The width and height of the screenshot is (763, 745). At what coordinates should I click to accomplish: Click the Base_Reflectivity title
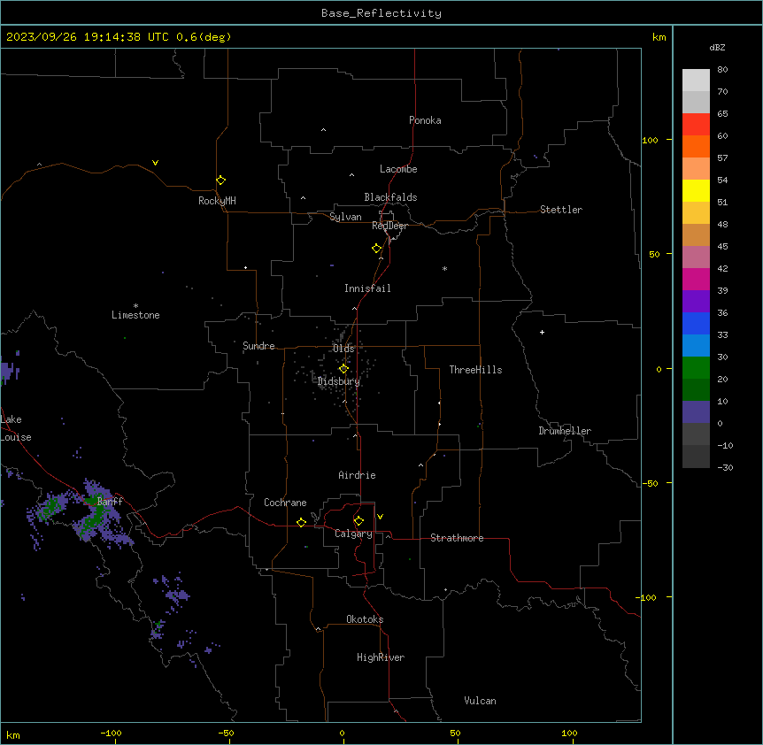pos(381,13)
